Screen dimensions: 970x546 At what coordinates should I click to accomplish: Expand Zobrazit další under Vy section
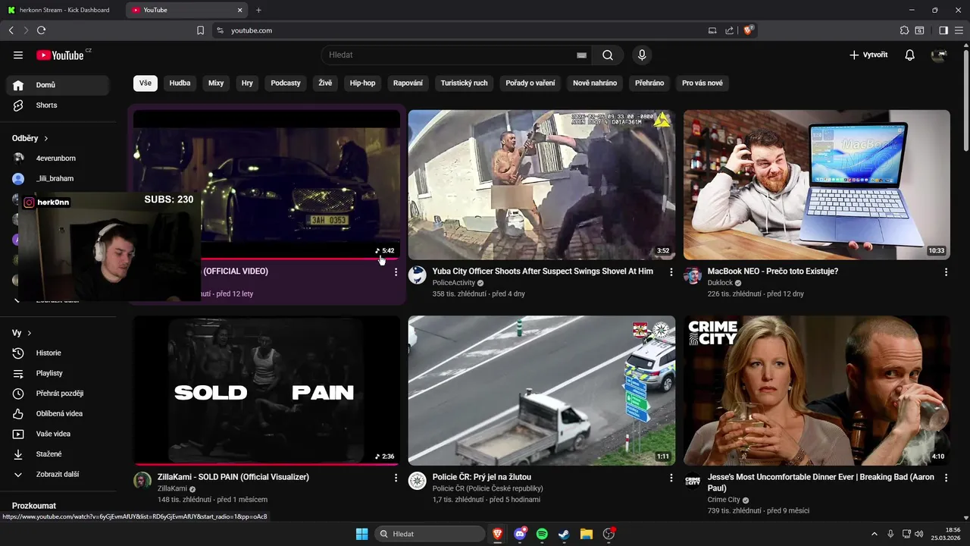click(x=58, y=474)
